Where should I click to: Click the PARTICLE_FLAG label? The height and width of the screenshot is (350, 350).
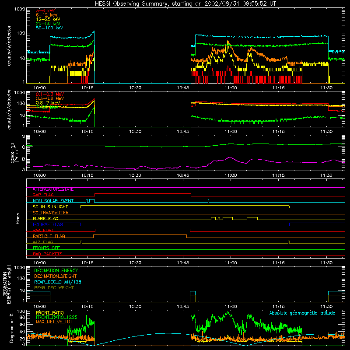click(49, 236)
